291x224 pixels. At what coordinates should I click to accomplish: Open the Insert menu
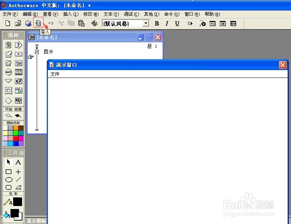click(71, 14)
